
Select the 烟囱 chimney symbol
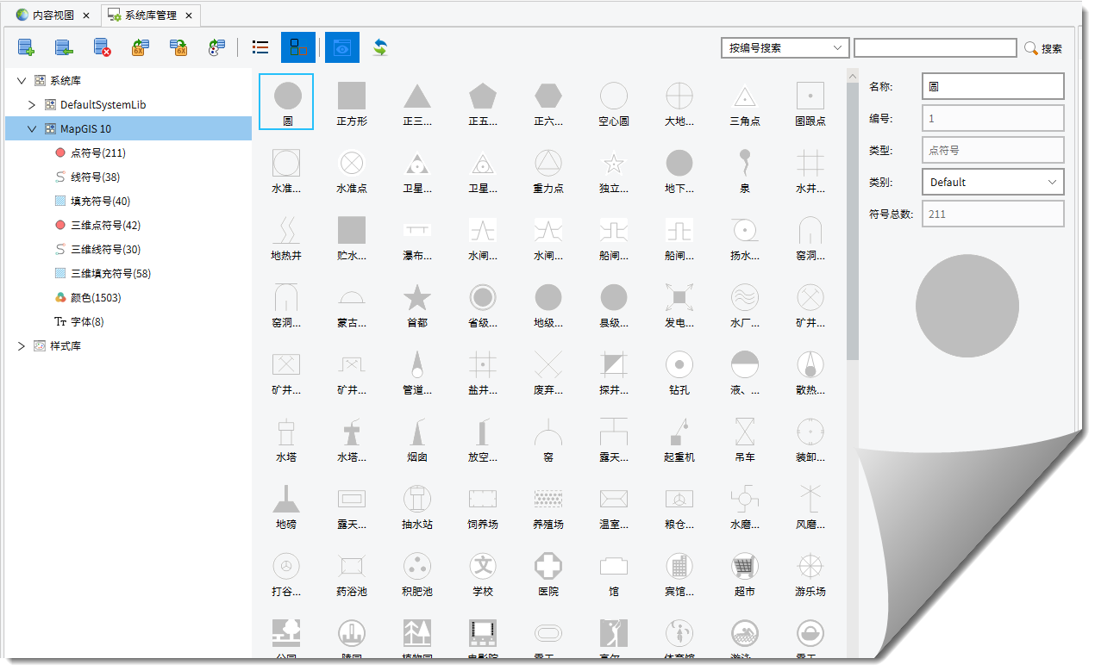417,438
